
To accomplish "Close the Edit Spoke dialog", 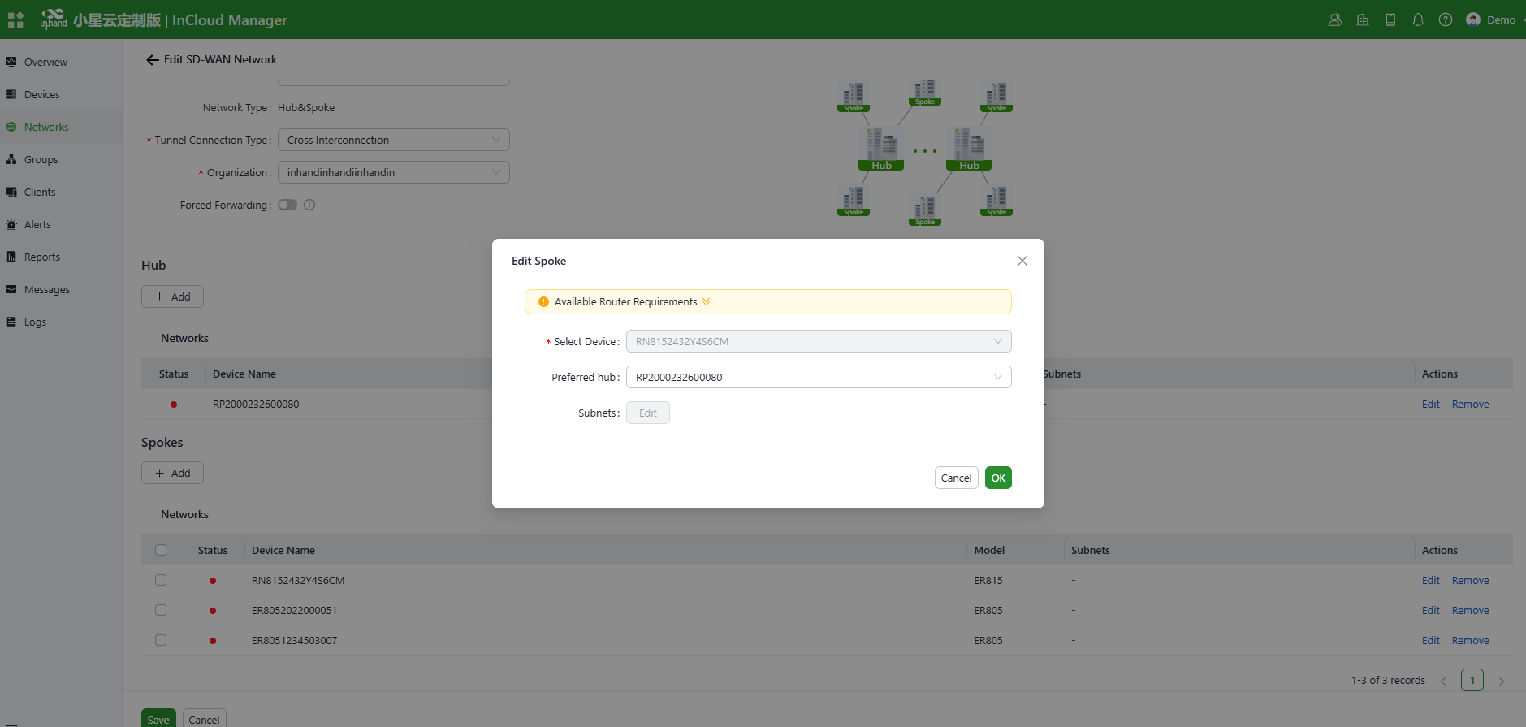I will [x=1022, y=261].
